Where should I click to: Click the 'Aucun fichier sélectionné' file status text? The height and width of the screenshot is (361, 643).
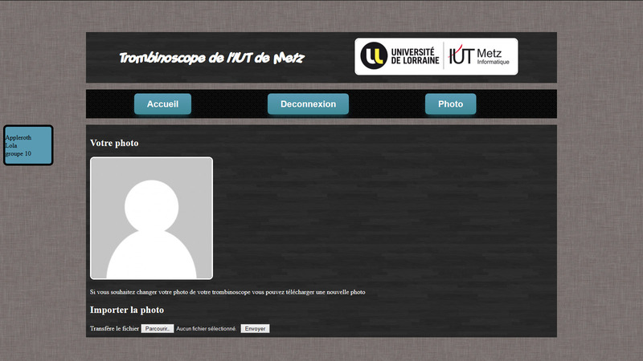(206, 329)
